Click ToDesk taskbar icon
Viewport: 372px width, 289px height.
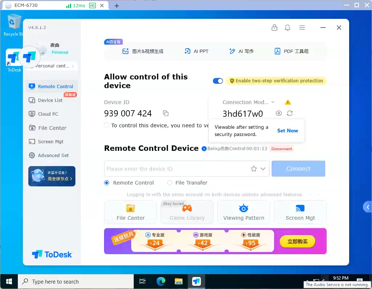196,281
